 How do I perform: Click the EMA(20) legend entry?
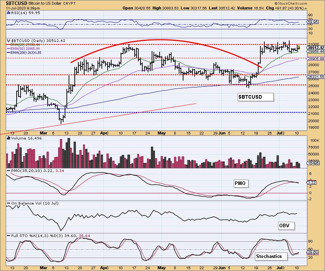pyautogui.click(x=23, y=44)
